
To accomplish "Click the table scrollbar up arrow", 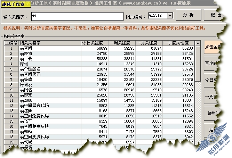I will coord(198,43).
